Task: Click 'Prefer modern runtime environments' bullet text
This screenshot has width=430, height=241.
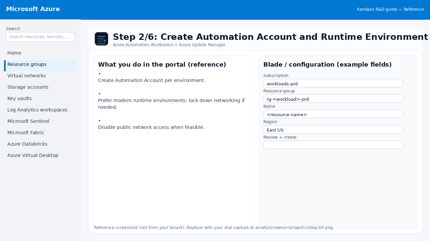Action: coord(171,104)
